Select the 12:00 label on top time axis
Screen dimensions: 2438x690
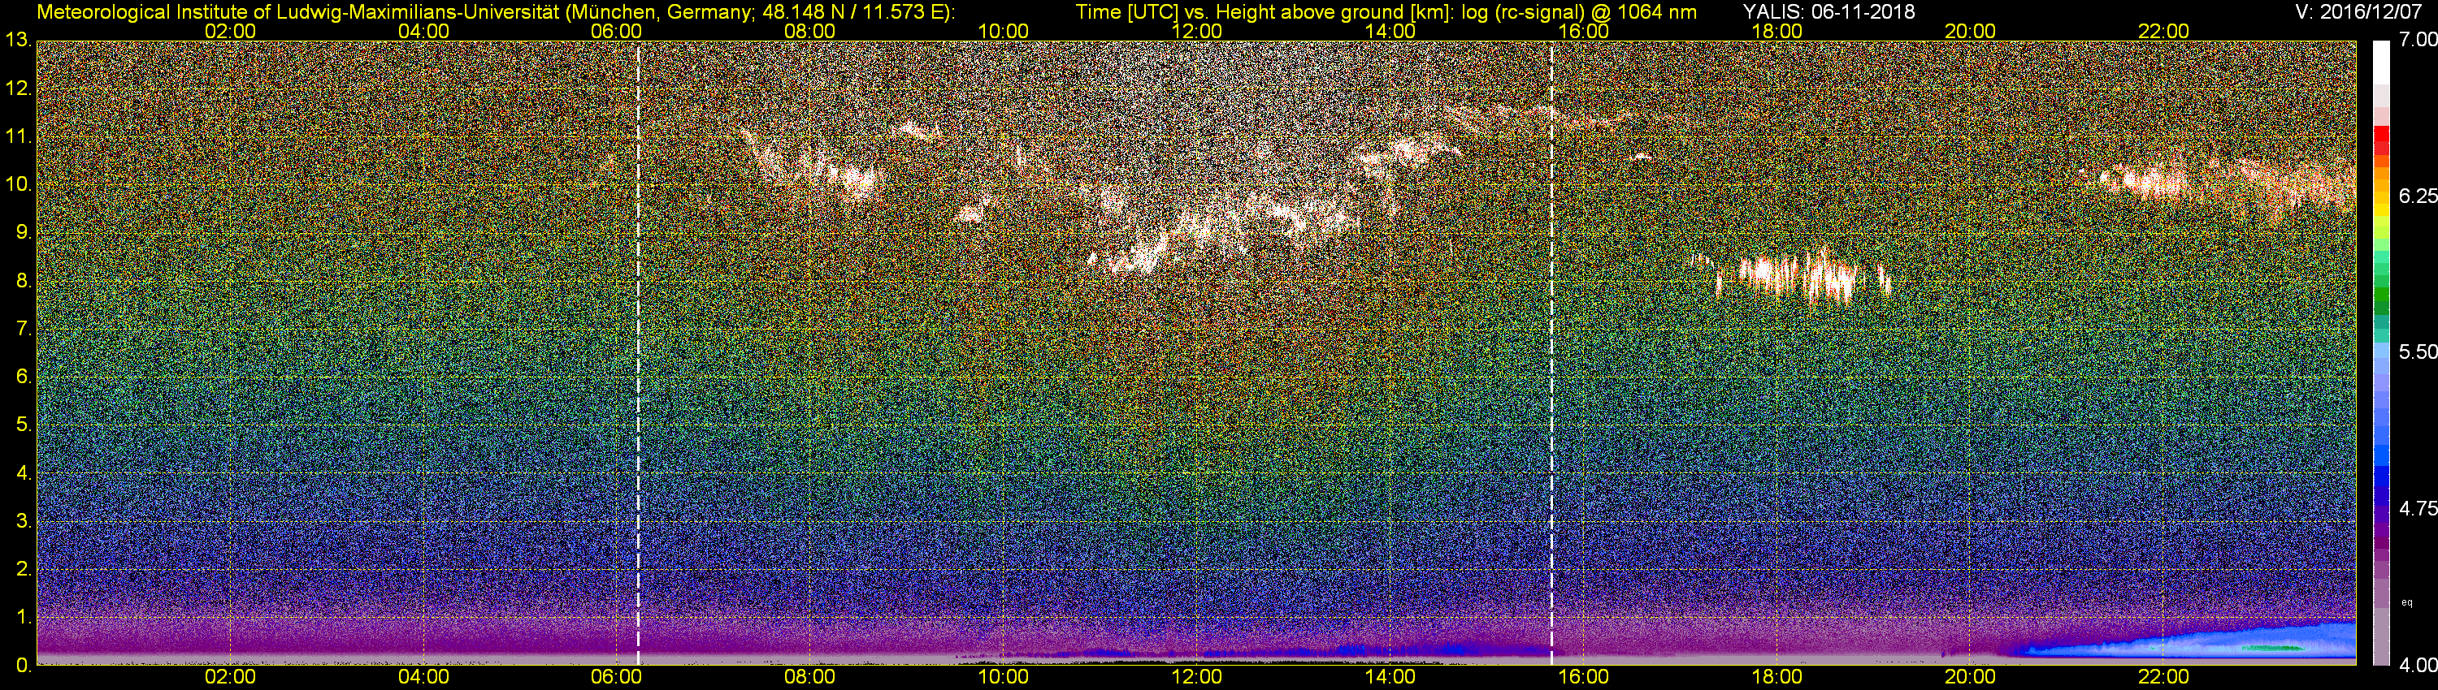coord(1196,31)
